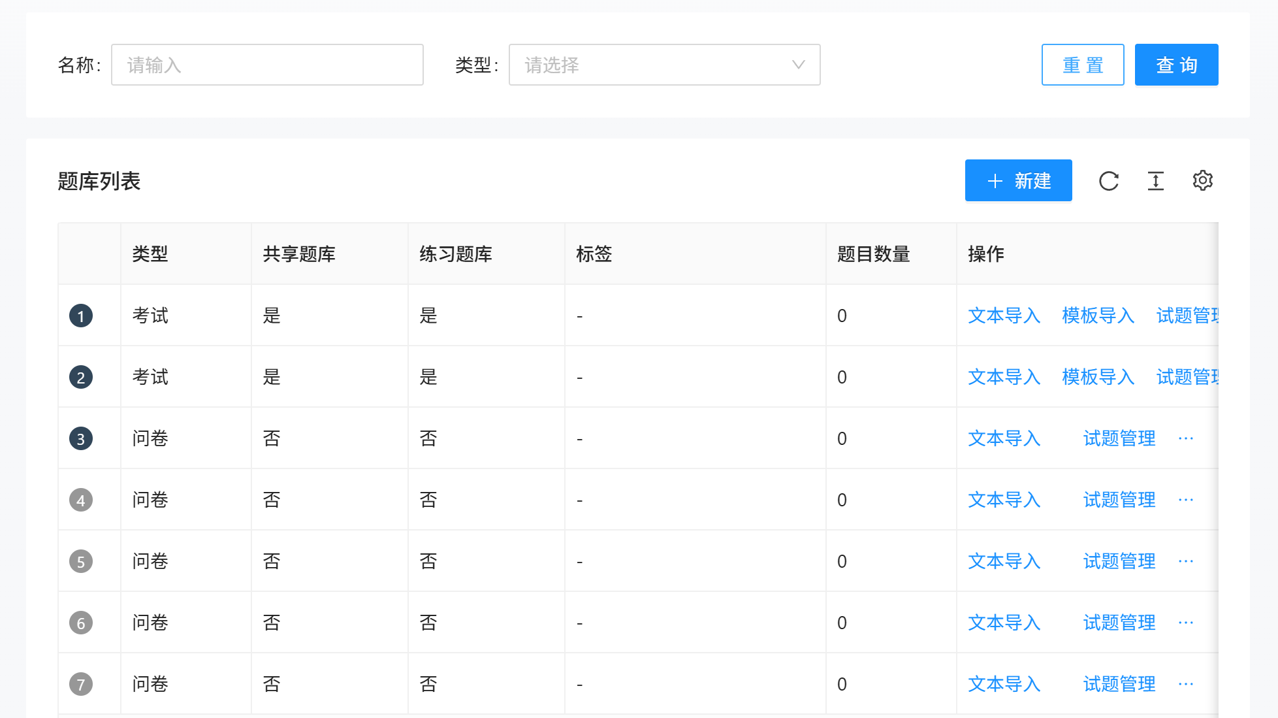Click the 新建 button
This screenshot has height=718, width=1278.
pyautogui.click(x=1018, y=180)
